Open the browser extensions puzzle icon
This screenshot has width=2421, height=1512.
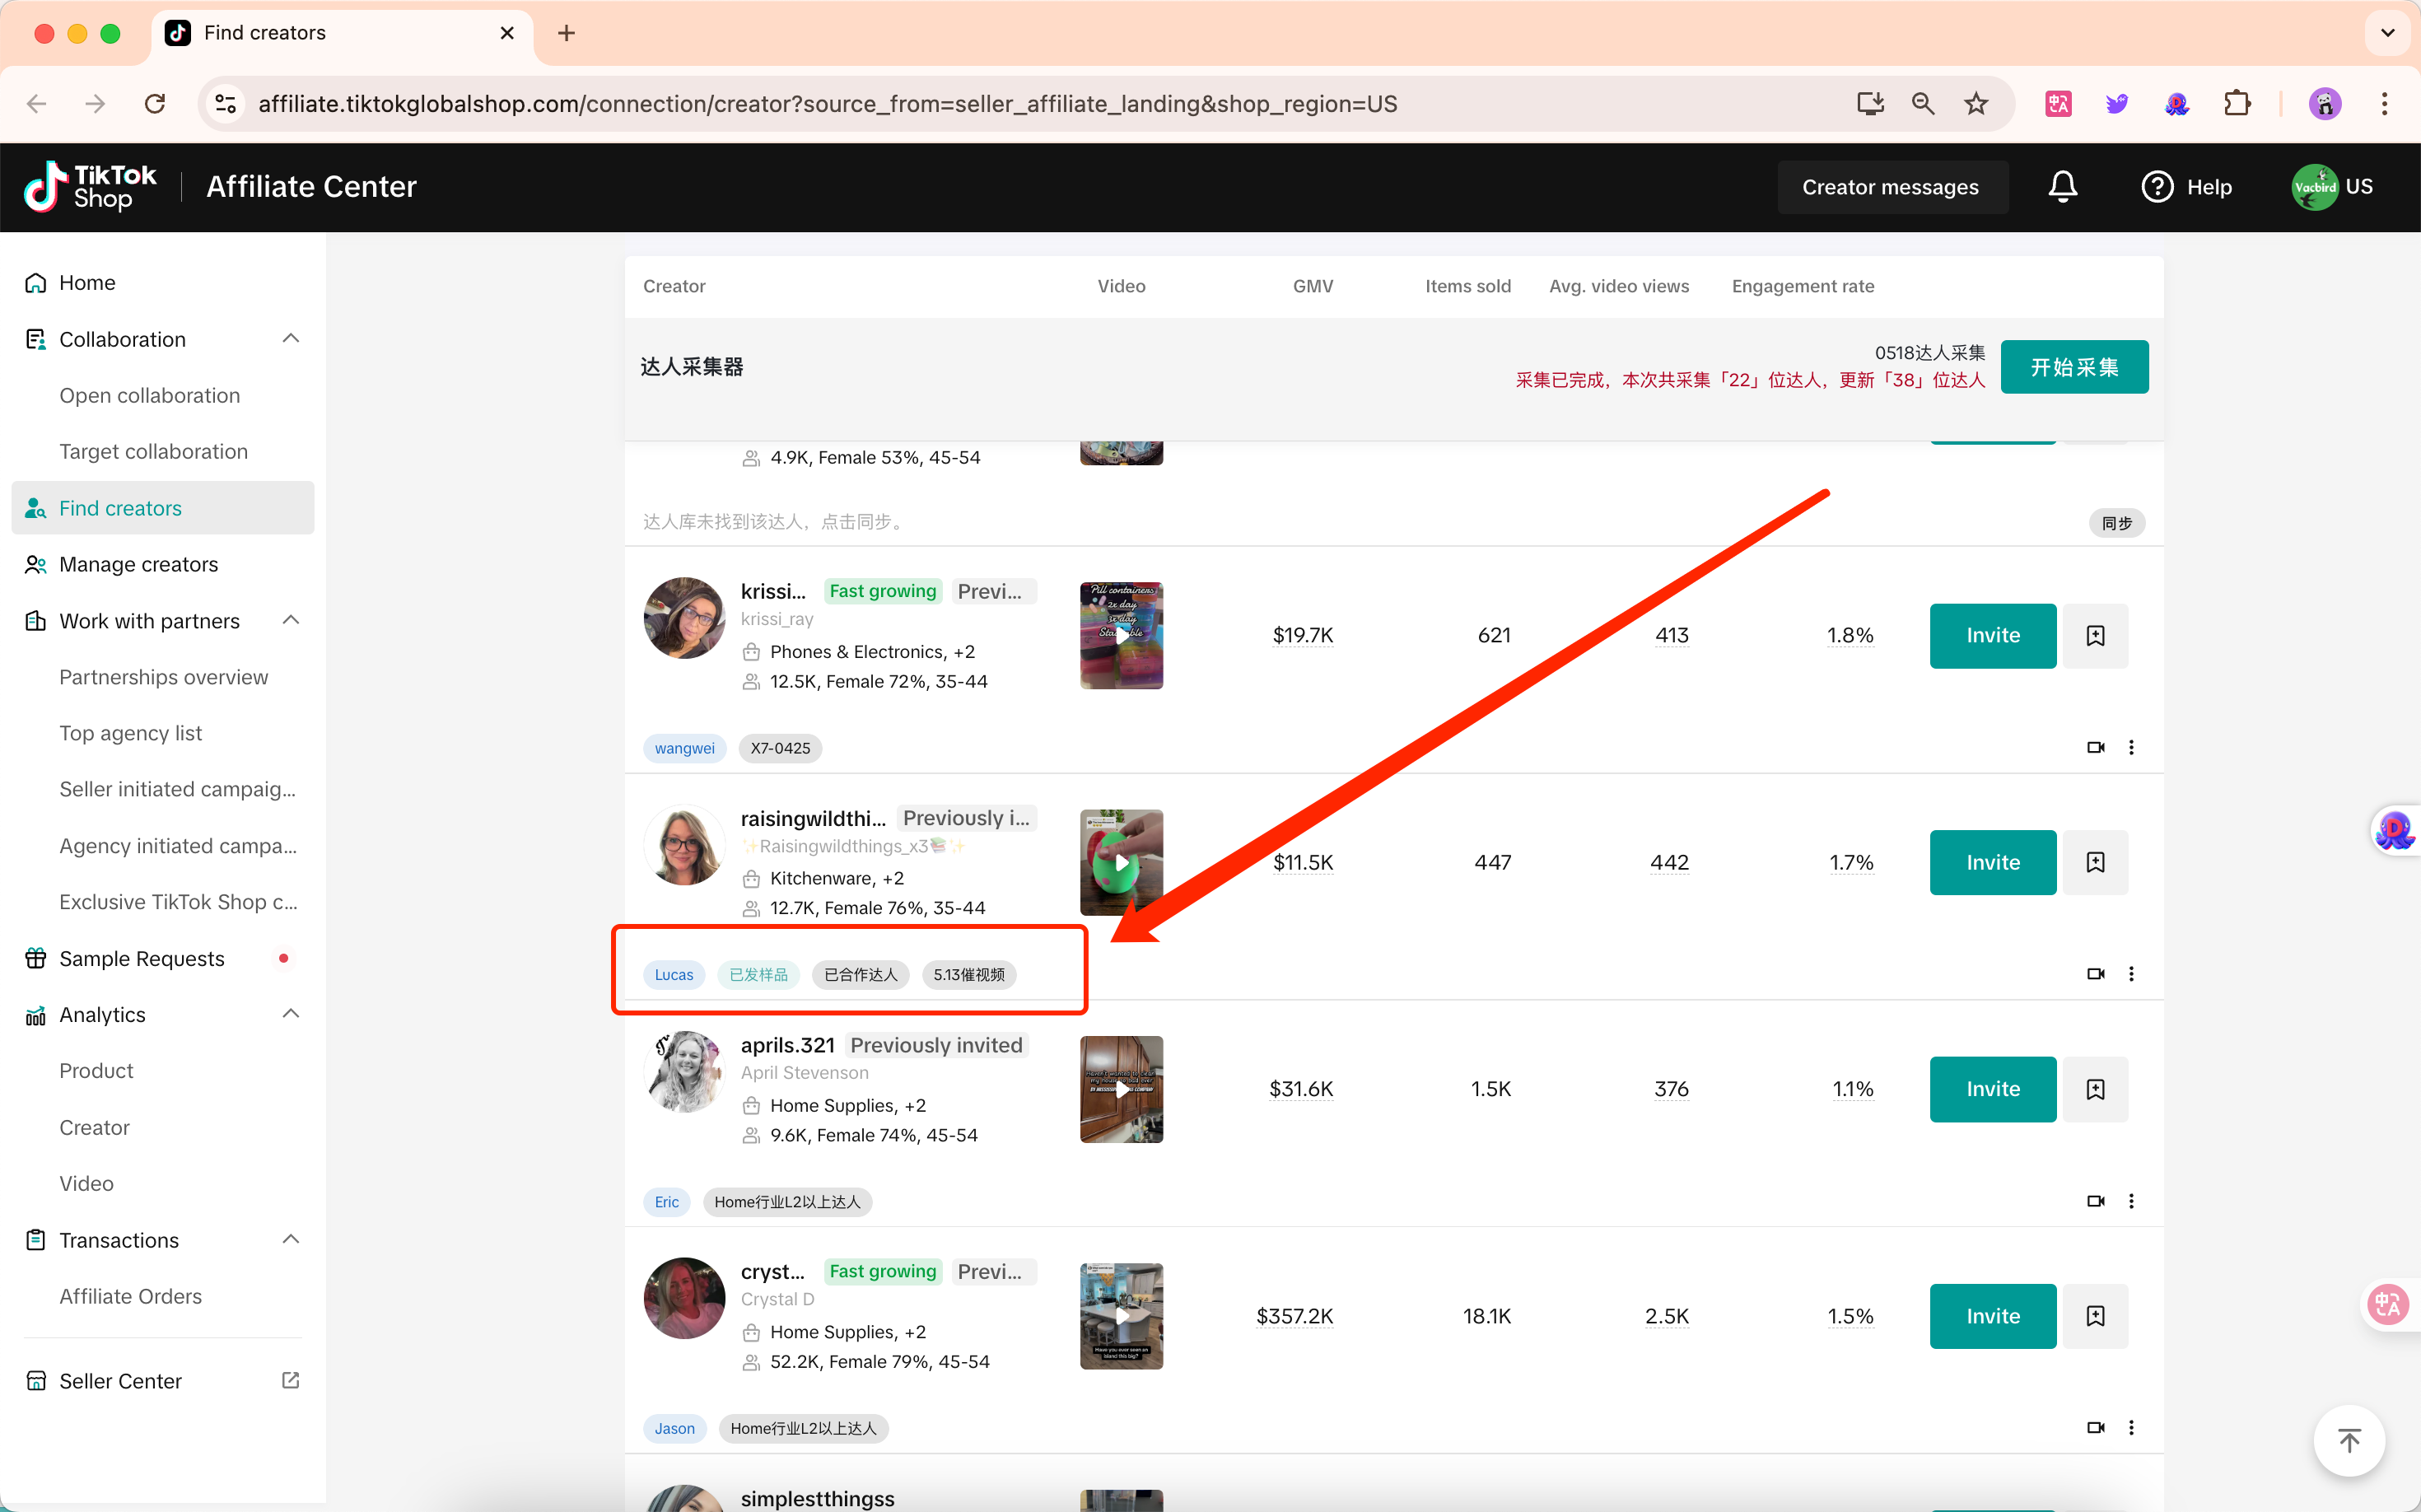pyautogui.click(x=2238, y=104)
